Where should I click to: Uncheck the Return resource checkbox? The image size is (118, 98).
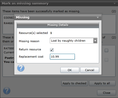coord(52,50)
